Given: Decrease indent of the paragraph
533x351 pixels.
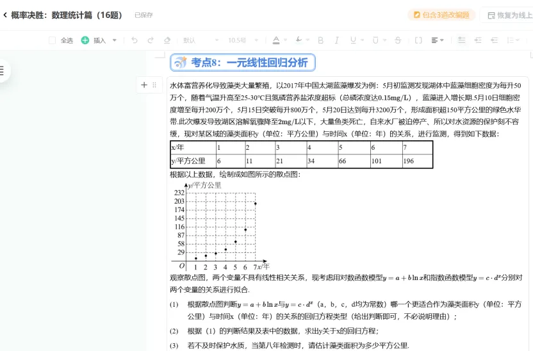Looking at the screenshot, I should click(x=495, y=40).
